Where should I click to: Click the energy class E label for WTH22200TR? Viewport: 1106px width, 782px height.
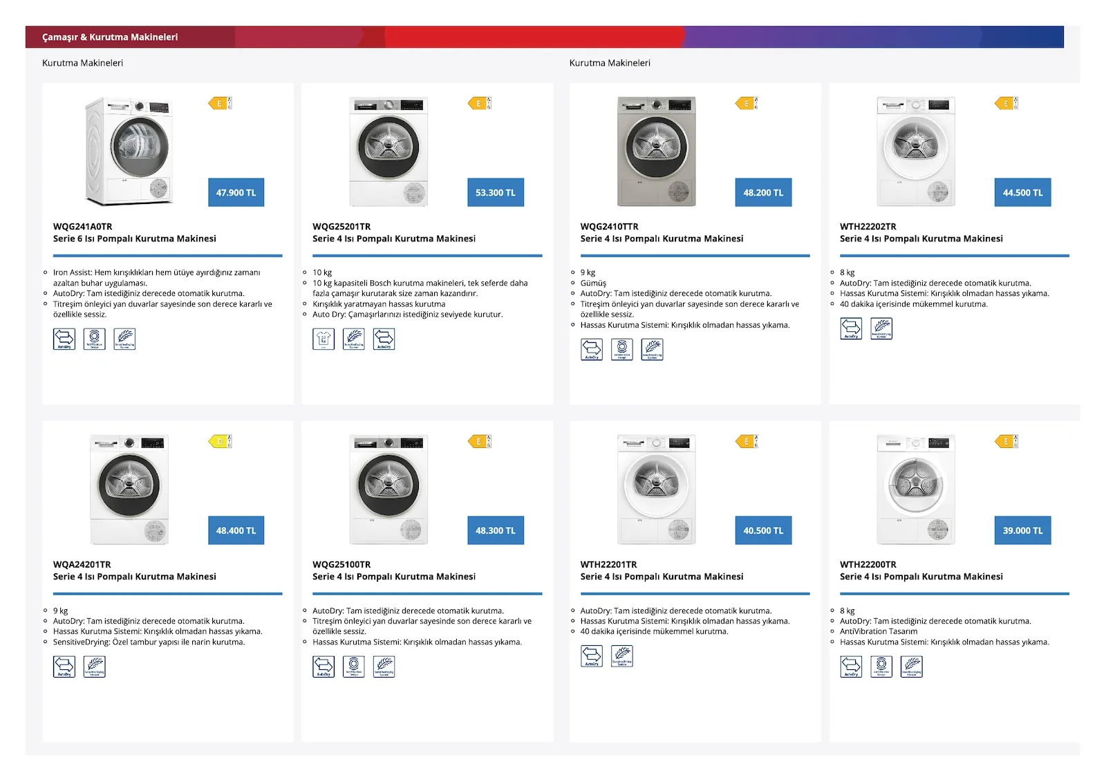(x=1006, y=441)
